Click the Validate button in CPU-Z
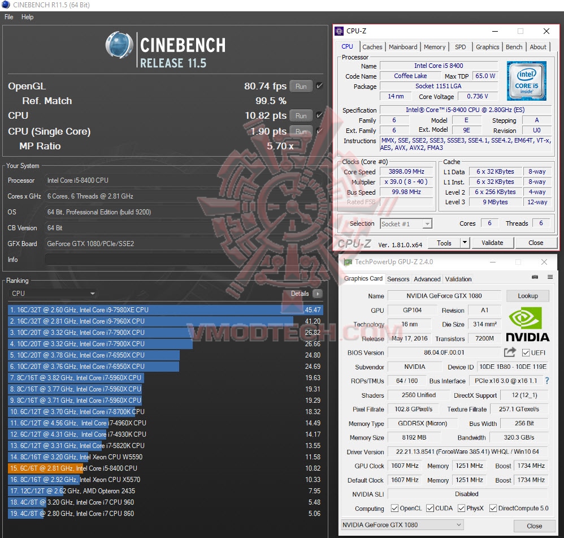 click(492, 243)
